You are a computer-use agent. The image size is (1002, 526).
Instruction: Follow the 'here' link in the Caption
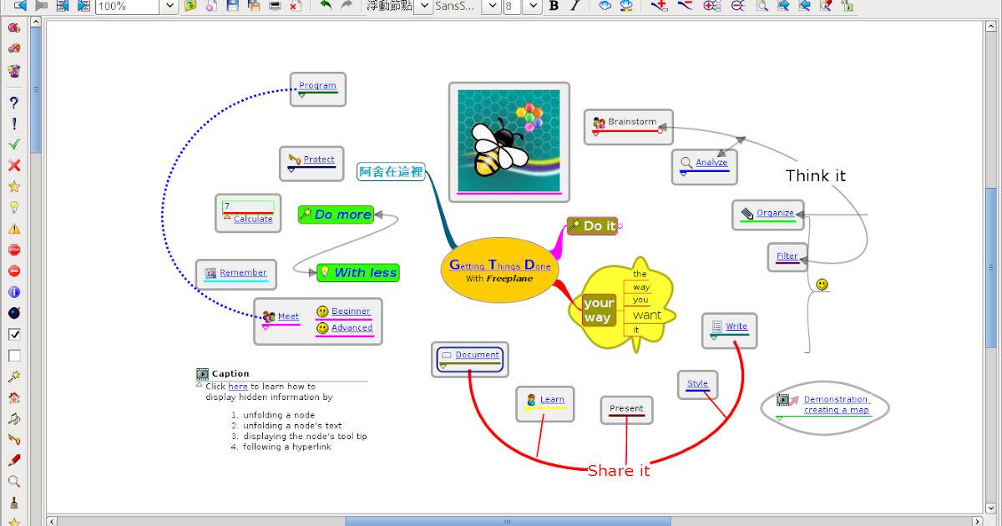coord(238,387)
